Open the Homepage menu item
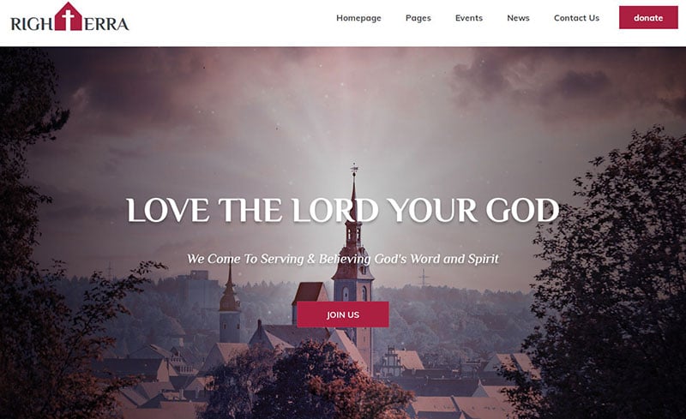 click(x=358, y=18)
